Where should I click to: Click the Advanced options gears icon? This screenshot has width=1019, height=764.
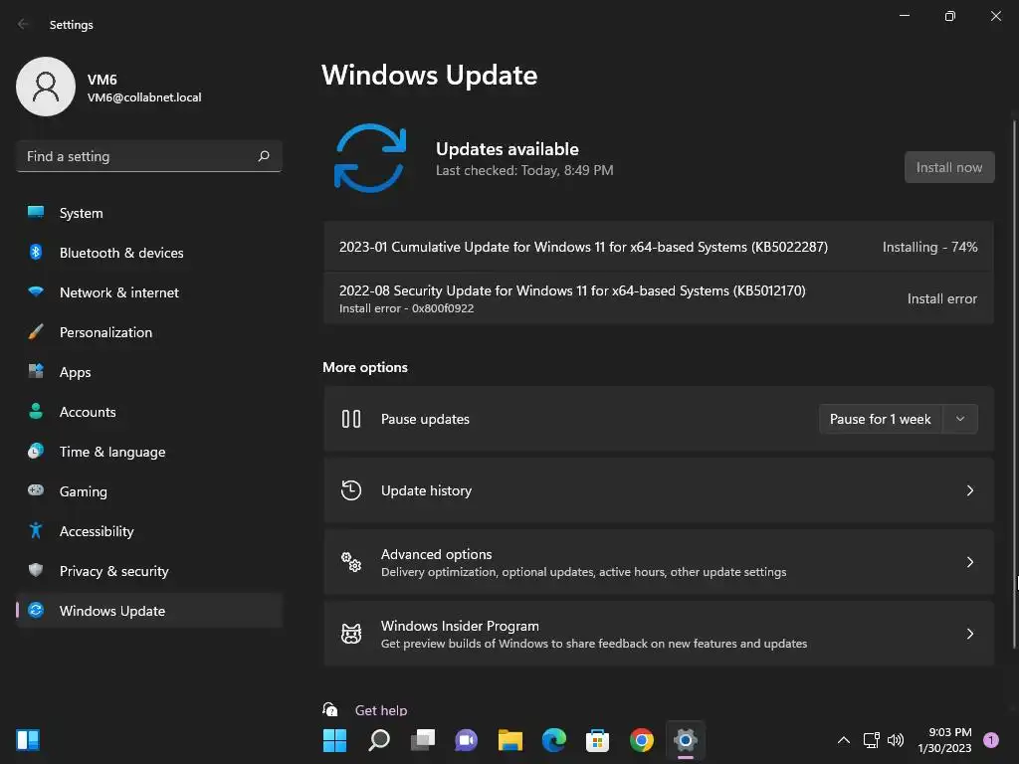pyautogui.click(x=351, y=562)
